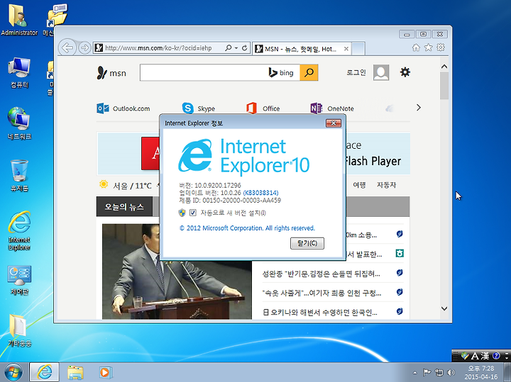This screenshot has height=382, width=511.
Task: Show hidden tray icons arrow
Action: (414, 373)
